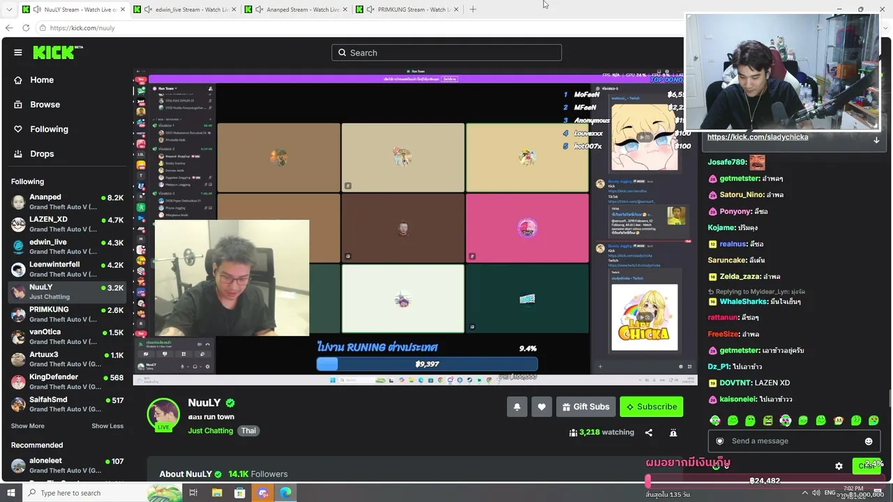Viewport: 893px width, 502px height.
Task: Open pinned link kick.com/sladychicka
Action: coord(758,137)
